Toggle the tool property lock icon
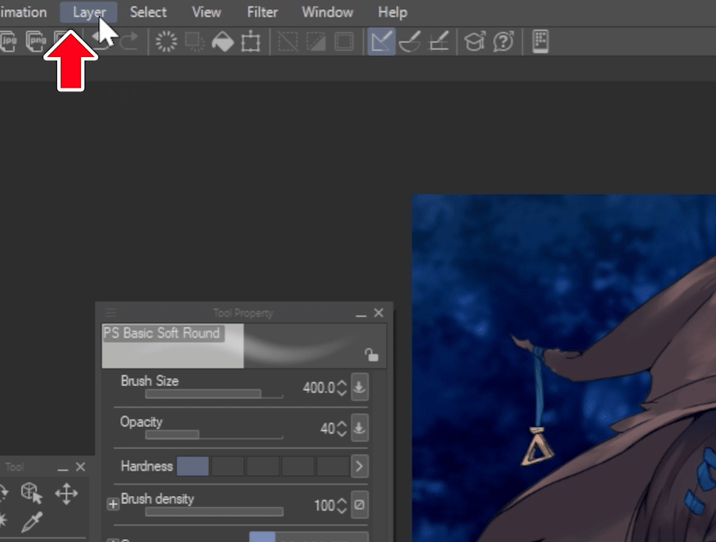Screen dimensions: 716x542 [371, 354]
